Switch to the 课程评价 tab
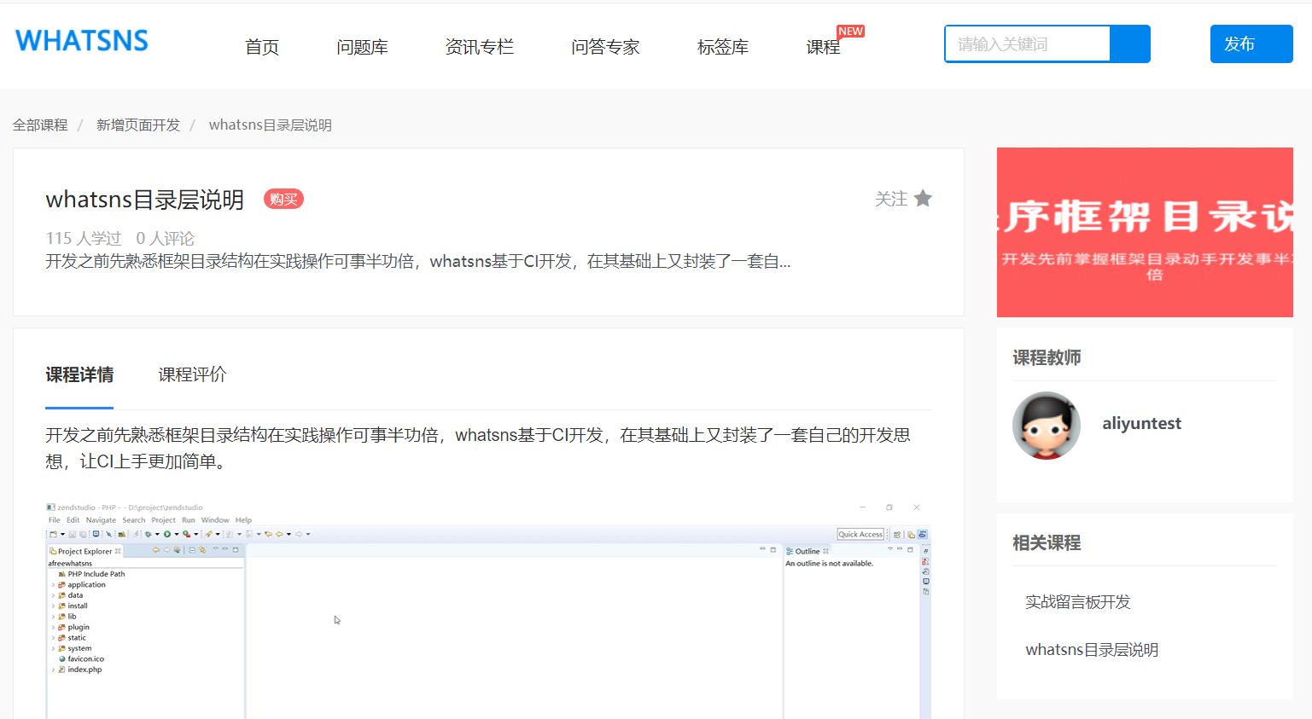 click(192, 374)
